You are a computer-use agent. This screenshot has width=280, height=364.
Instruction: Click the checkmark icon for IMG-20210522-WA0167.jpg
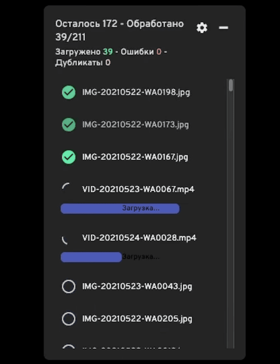pyautogui.click(x=69, y=157)
